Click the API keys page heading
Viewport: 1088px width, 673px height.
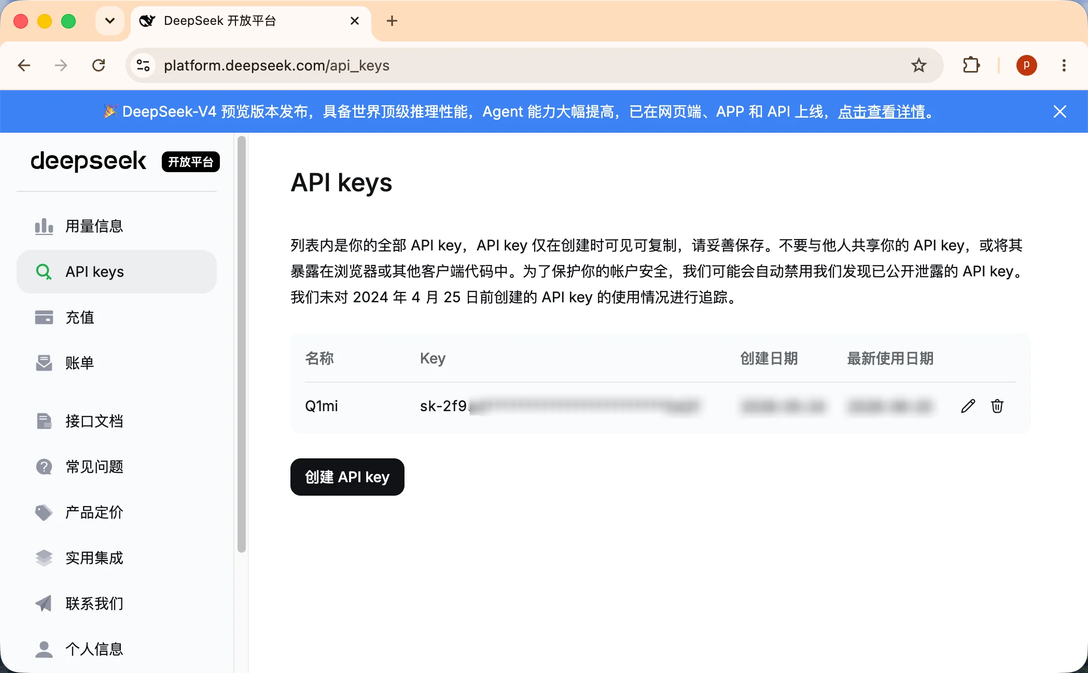(x=341, y=183)
